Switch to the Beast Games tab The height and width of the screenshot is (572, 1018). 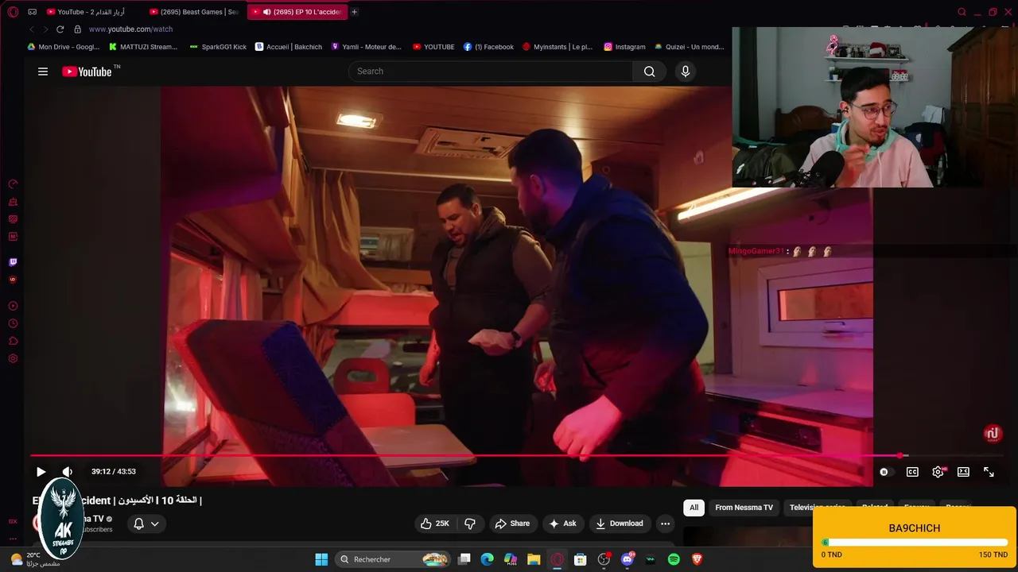[x=194, y=12]
